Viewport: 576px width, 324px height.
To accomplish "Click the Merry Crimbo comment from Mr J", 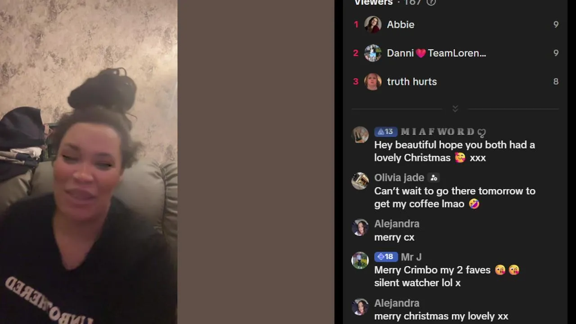I will click(447, 276).
